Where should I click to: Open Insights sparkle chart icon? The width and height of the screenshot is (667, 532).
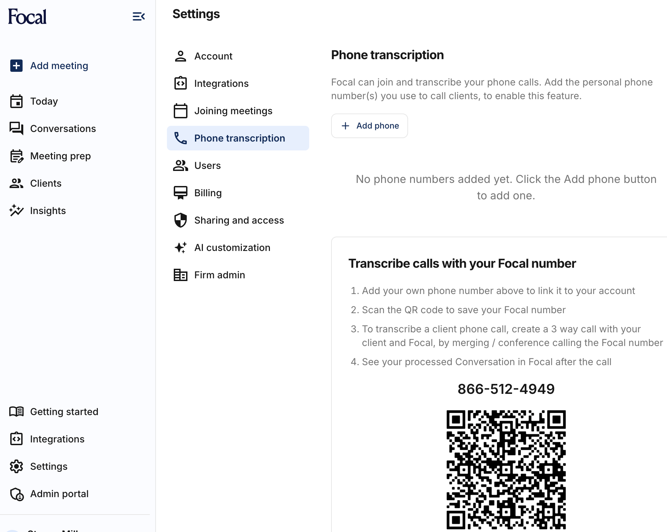16,211
